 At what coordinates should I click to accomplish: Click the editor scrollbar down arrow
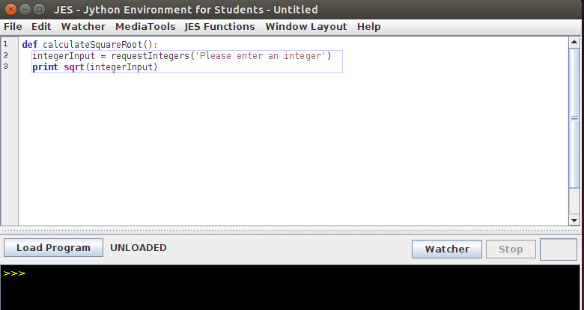coord(574,220)
